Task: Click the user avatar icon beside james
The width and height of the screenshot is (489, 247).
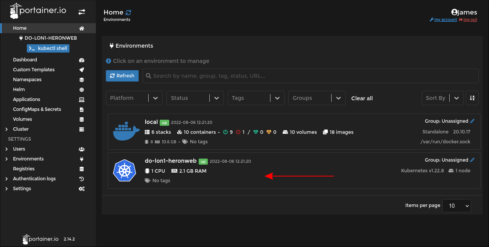Action: (x=454, y=12)
